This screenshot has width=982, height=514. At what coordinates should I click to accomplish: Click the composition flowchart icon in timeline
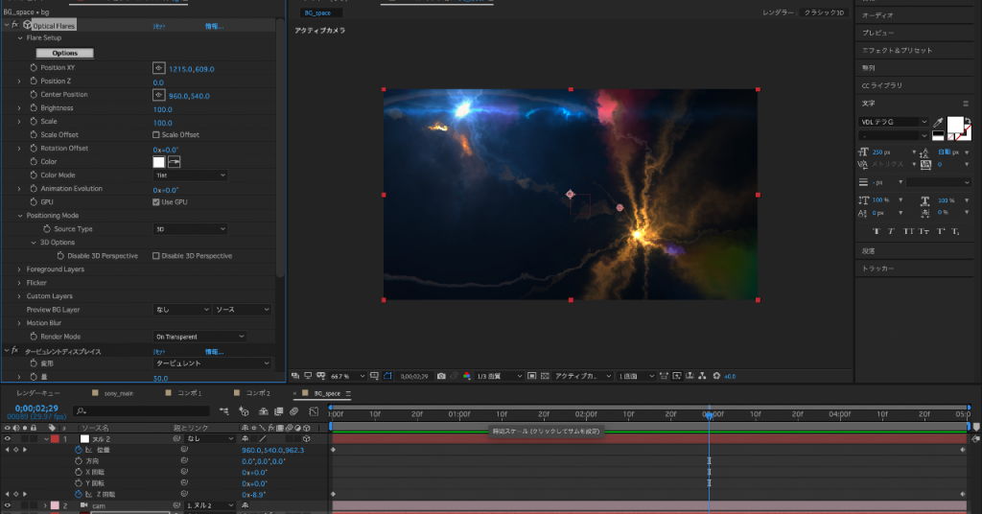(x=224, y=411)
